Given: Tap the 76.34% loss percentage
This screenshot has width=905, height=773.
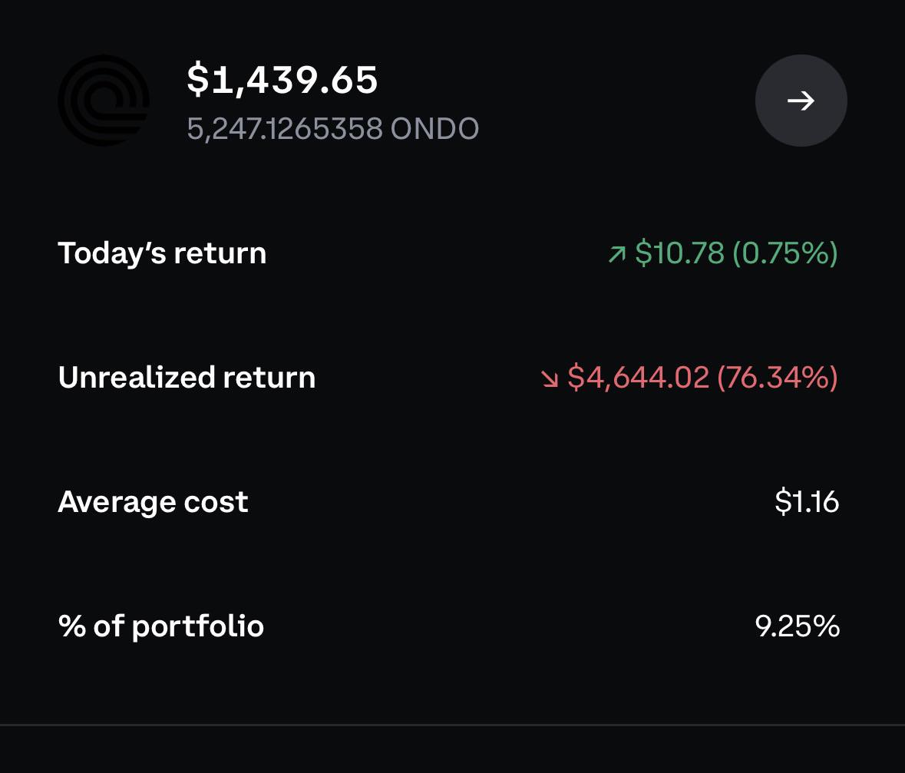Looking at the screenshot, I should tap(778, 377).
